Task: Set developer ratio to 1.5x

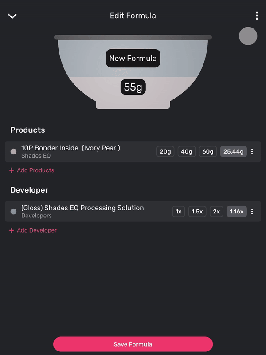Action: point(197,212)
